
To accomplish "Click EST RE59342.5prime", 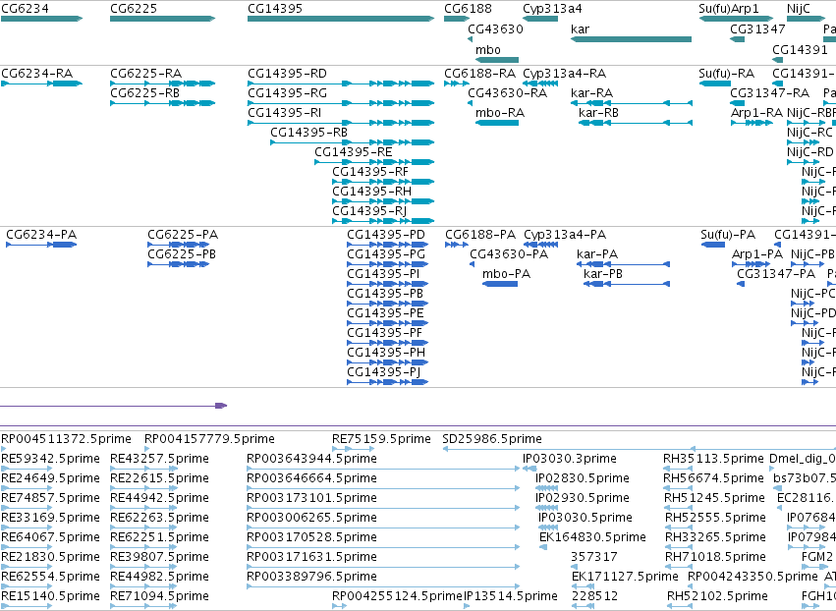I will coord(51,459).
